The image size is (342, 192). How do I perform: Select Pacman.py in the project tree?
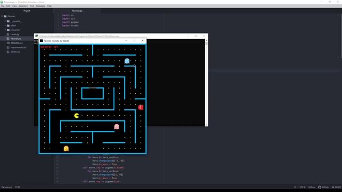pyautogui.click(x=15, y=39)
